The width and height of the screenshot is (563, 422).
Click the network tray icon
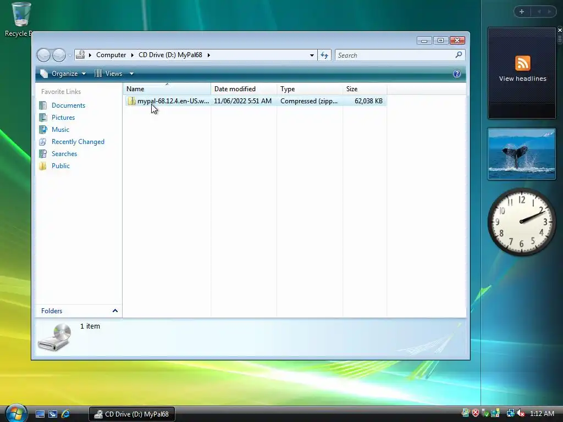click(510, 413)
